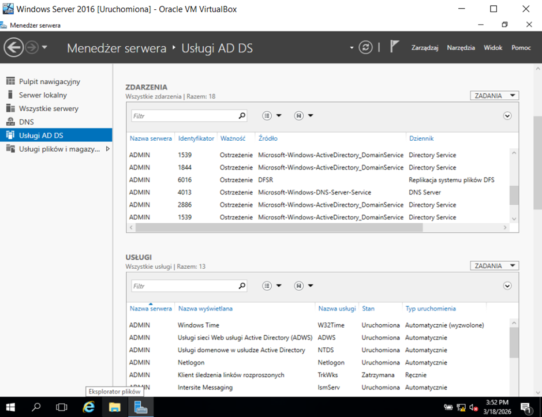The height and width of the screenshot is (417, 542).
Task: Select Serwer lokalny in sidebar
Action: (x=43, y=95)
